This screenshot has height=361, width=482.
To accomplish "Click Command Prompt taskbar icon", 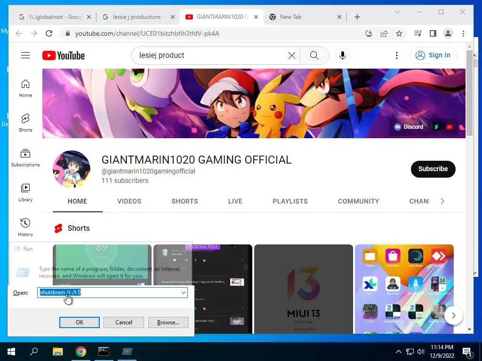I will [104, 352].
